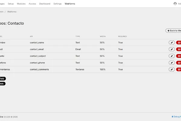Select the version 3.0.255 footer text
The width and height of the screenshot is (181, 121).
7,117
